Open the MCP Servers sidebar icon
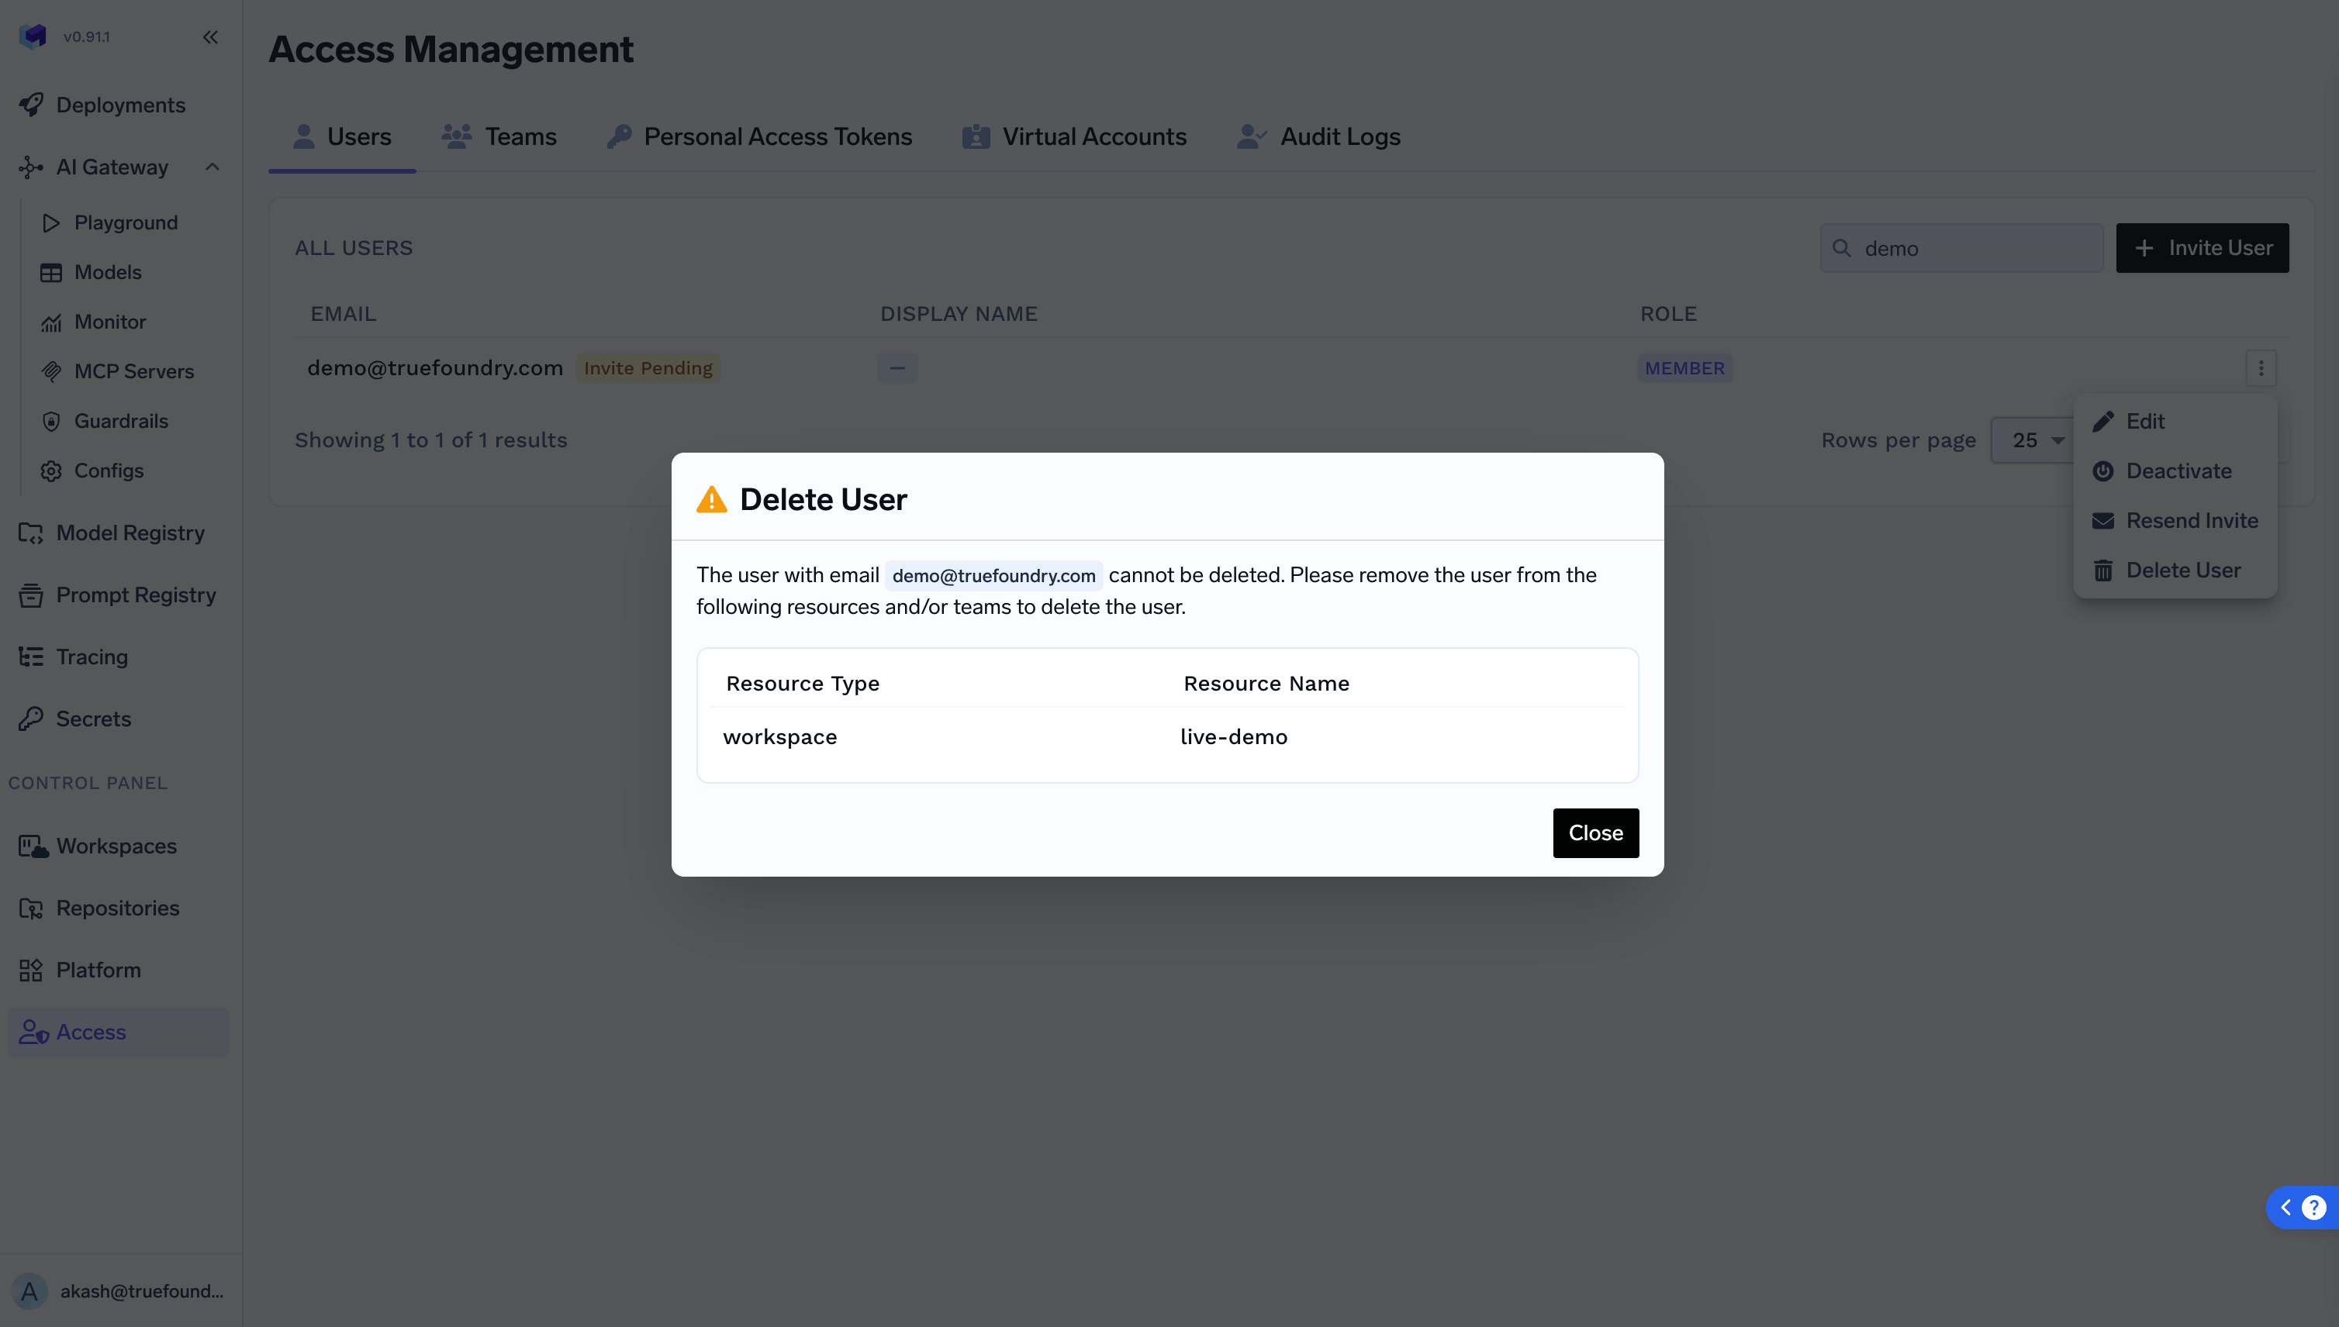This screenshot has height=1327, width=2339. (51, 371)
